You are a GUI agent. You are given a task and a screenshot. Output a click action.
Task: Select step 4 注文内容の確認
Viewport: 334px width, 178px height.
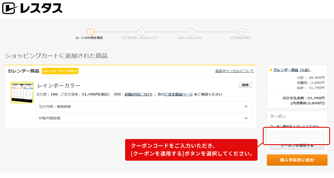241,34
